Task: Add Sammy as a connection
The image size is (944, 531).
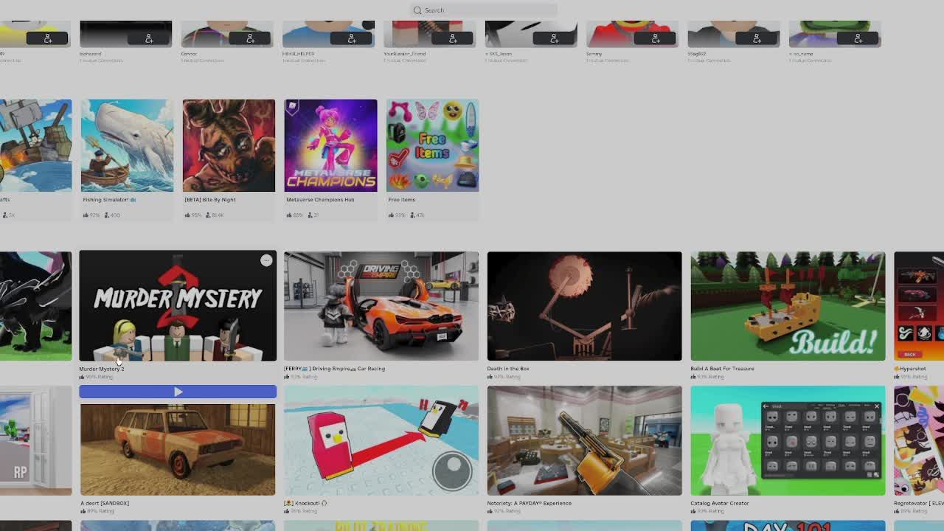Action: point(656,38)
